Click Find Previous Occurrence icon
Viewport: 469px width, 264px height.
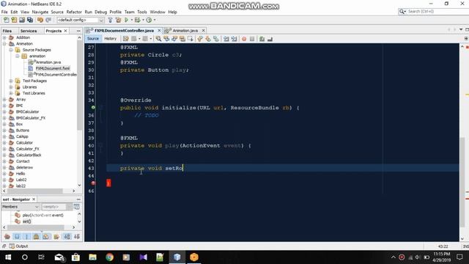click(166, 39)
